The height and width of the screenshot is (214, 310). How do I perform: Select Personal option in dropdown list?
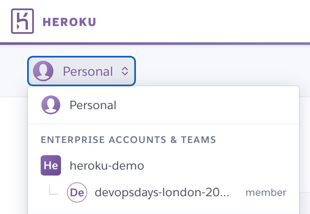(163, 105)
